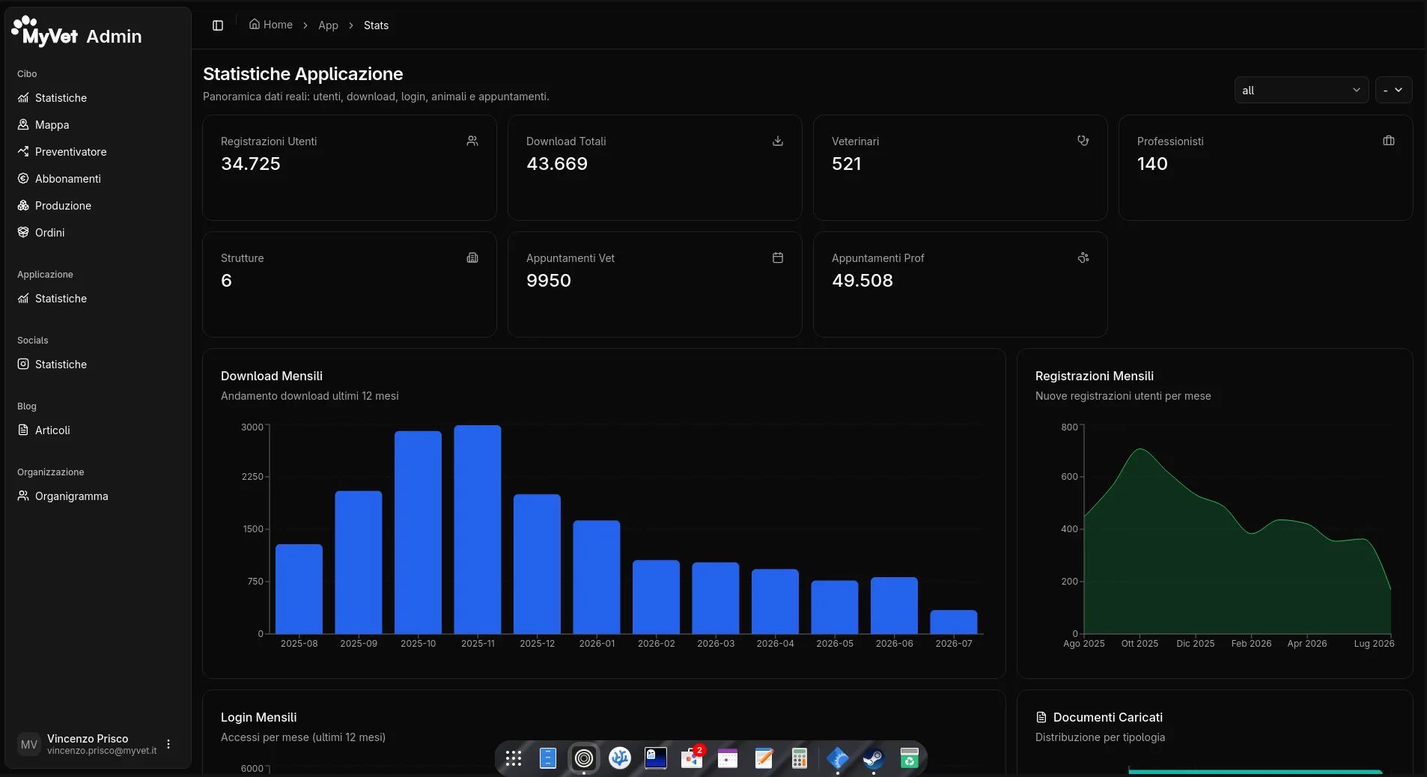
Task: Open the calendar dock icon
Action: (x=728, y=758)
